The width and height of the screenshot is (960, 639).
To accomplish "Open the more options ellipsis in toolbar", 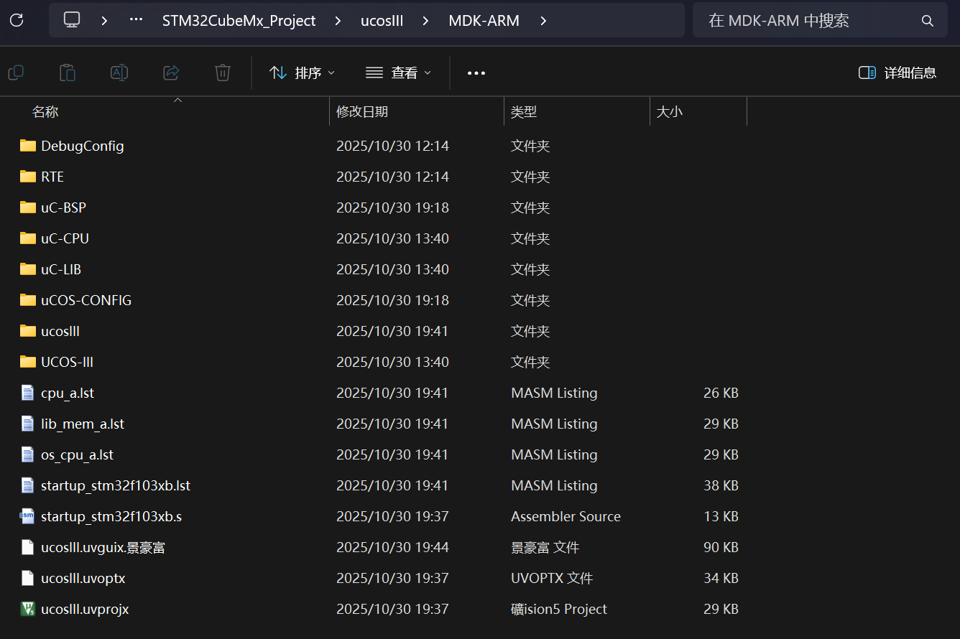I will pyautogui.click(x=476, y=73).
